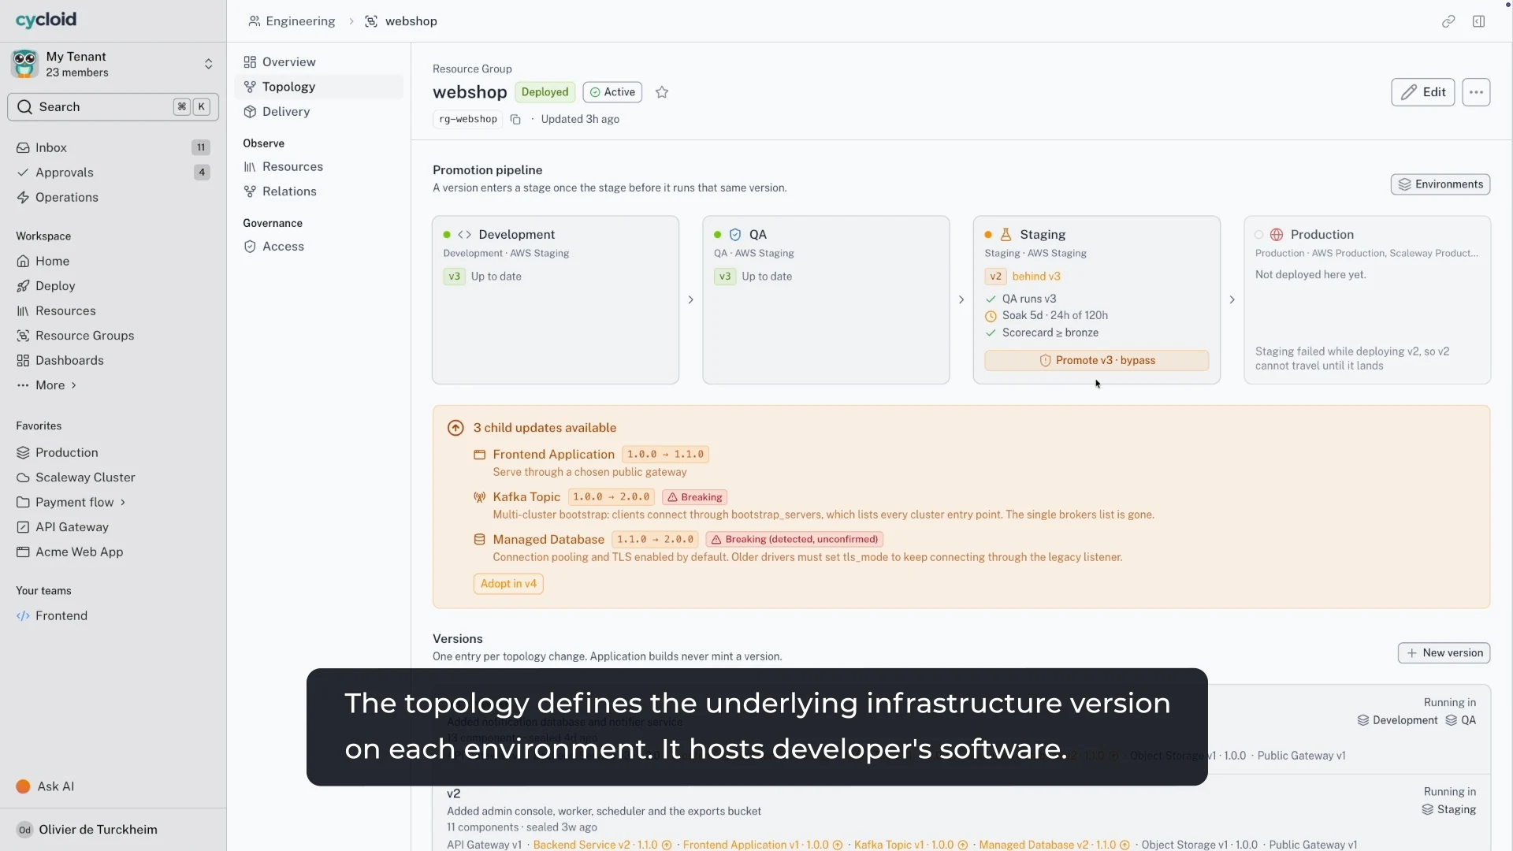Click Adopt in v4 button
The image size is (1513, 851).
508,584
